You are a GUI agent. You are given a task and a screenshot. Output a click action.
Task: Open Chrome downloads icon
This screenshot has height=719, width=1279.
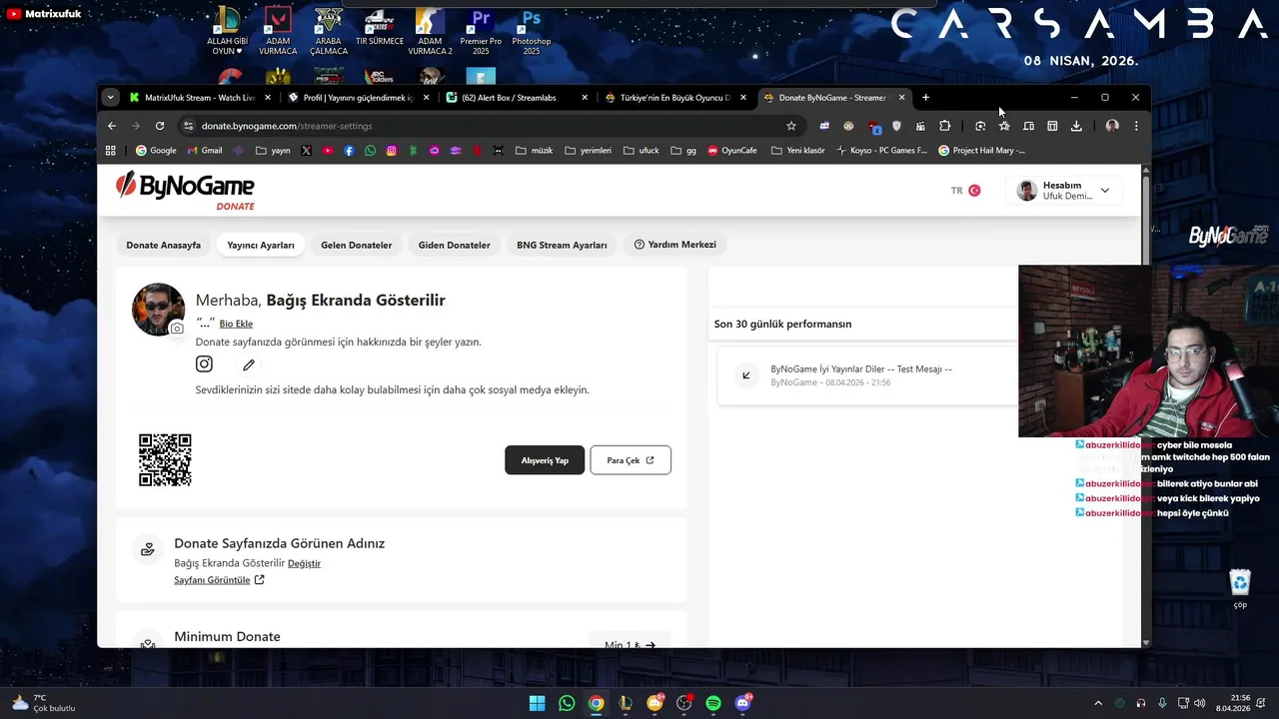pos(1076,126)
